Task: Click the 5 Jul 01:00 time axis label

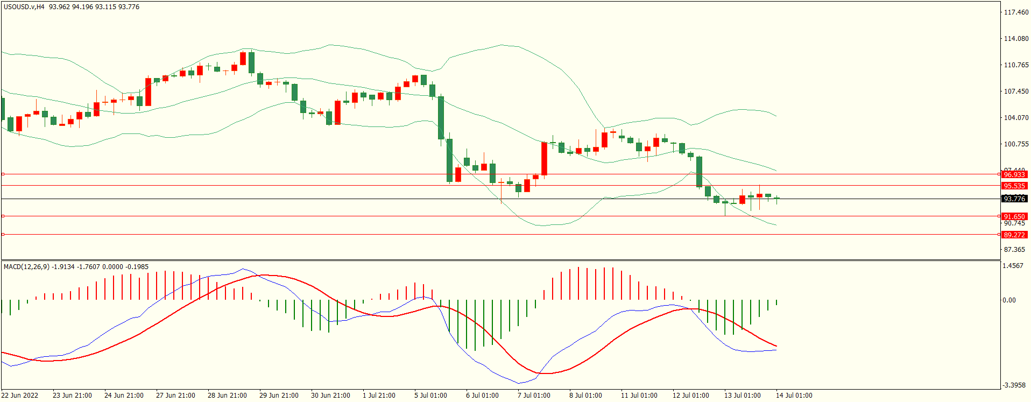Action: coord(430,395)
